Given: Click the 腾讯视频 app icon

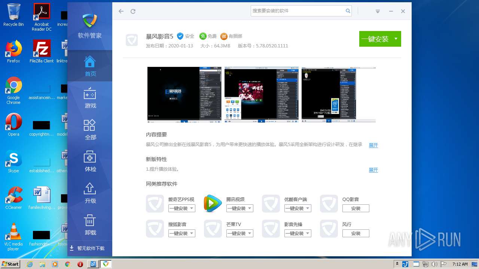Looking at the screenshot, I should pyautogui.click(x=213, y=204).
